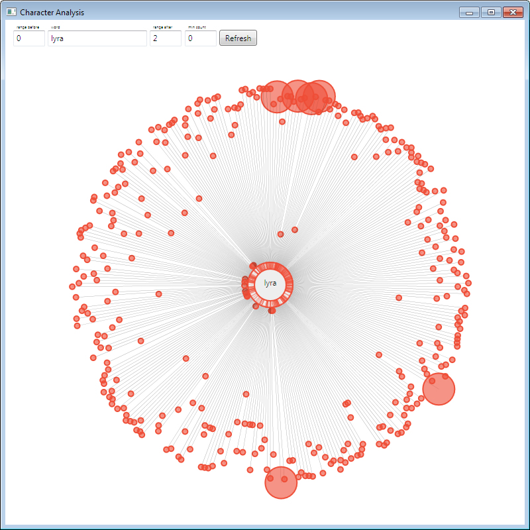530x530 pixels.
Task: Select the central "lyra" node
Action: (270, 284)
